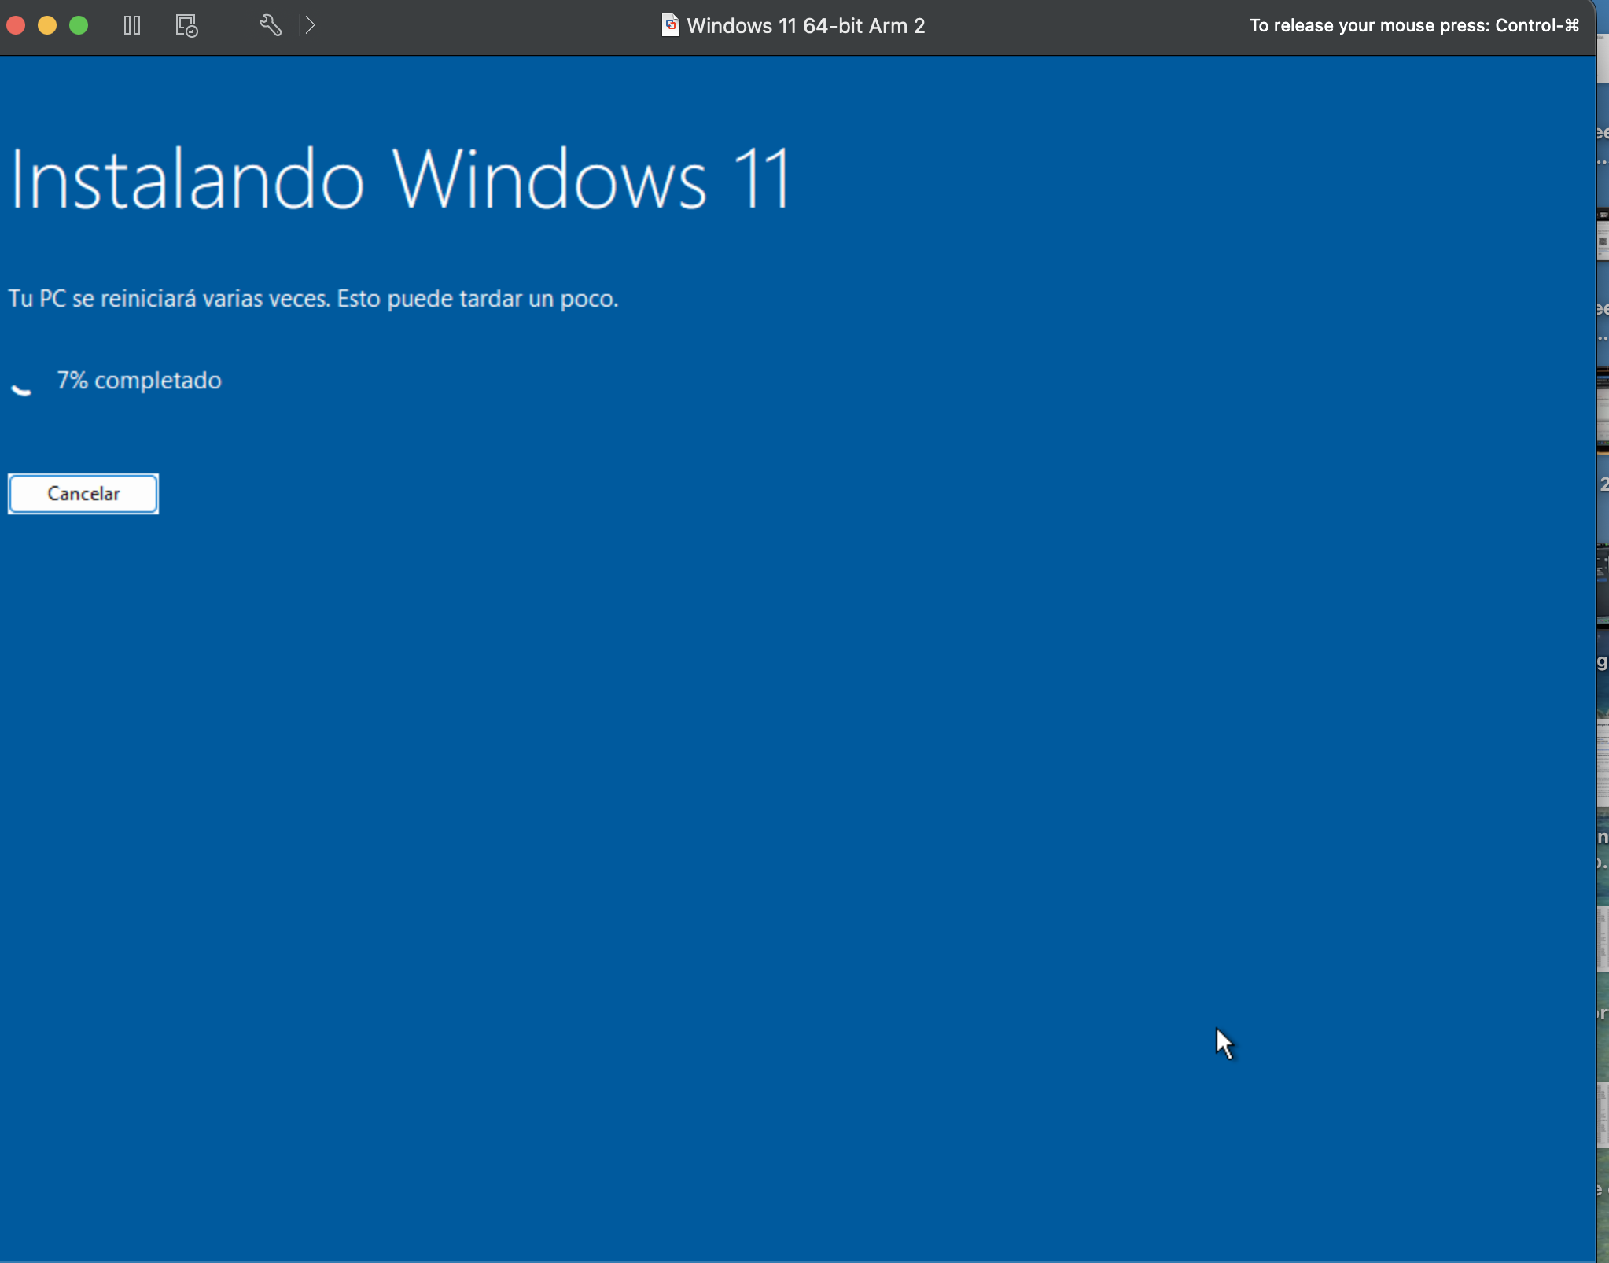The width and height of the screenshot is (1609, 1263).
Task: Open the Snapshots manager from the toolbar
Action: tap(186, 24)
